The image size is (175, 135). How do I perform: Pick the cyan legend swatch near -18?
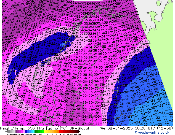pyautogui.click(x=34, y=131)
